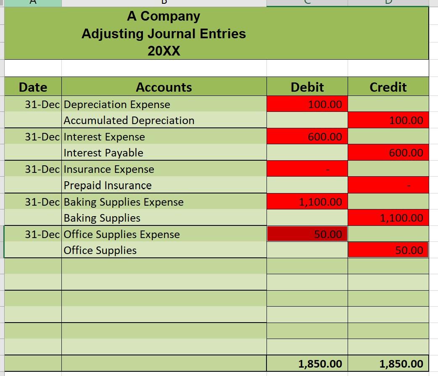Select the Accounts header cell
The width and height of the screenshot is (438, 376).
coord(164,87)
